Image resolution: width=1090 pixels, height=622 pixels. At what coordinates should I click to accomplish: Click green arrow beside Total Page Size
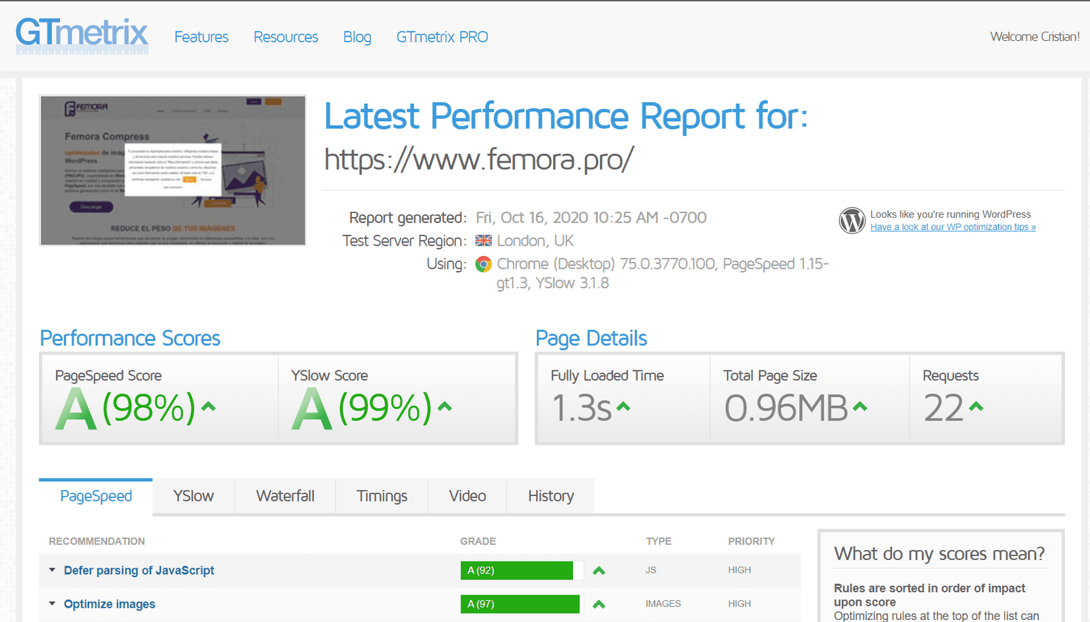coord(860,407)
